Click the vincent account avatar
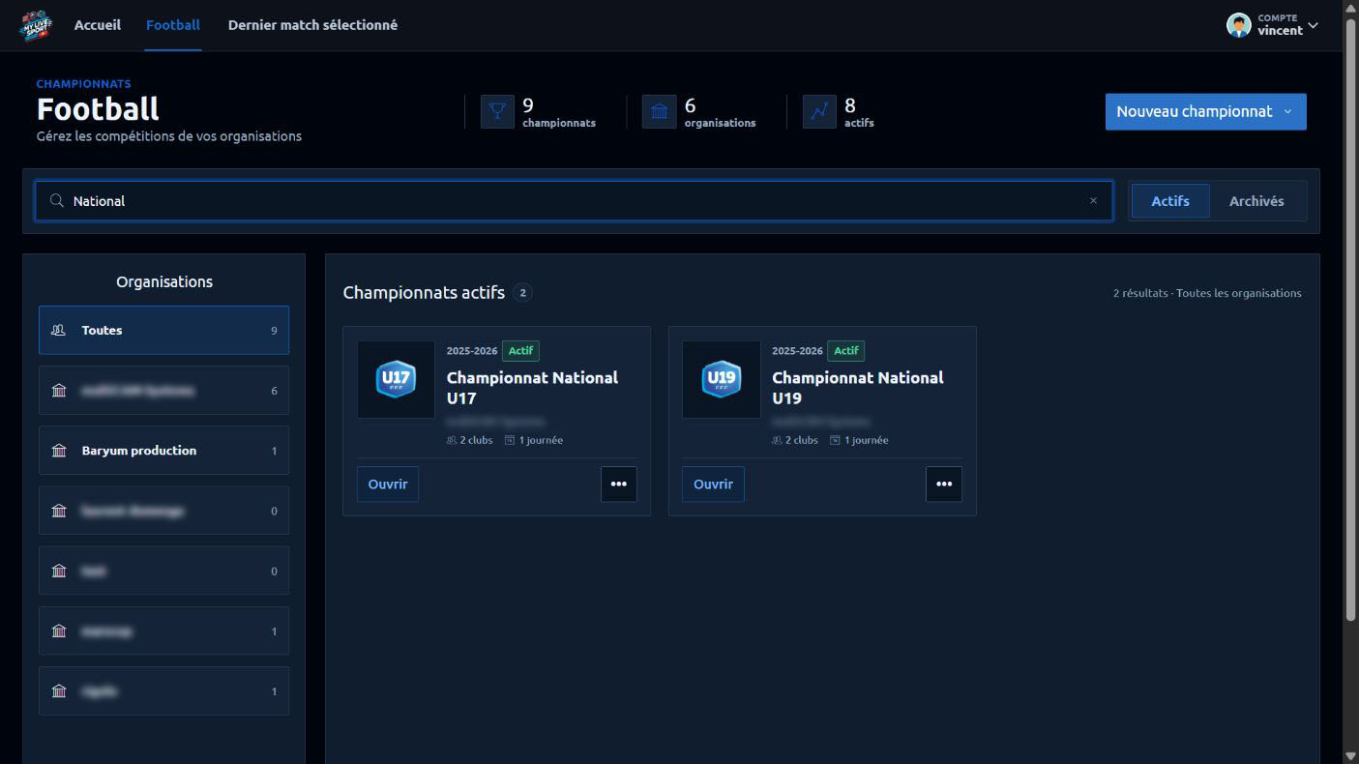The width and height of the screenshot is (1359, 764). click(1238, 25)
